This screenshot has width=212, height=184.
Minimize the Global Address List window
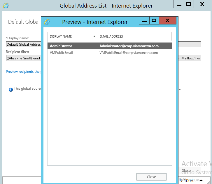179,5
